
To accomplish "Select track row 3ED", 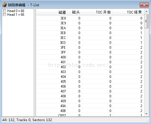I will click(x=90, y=43).
